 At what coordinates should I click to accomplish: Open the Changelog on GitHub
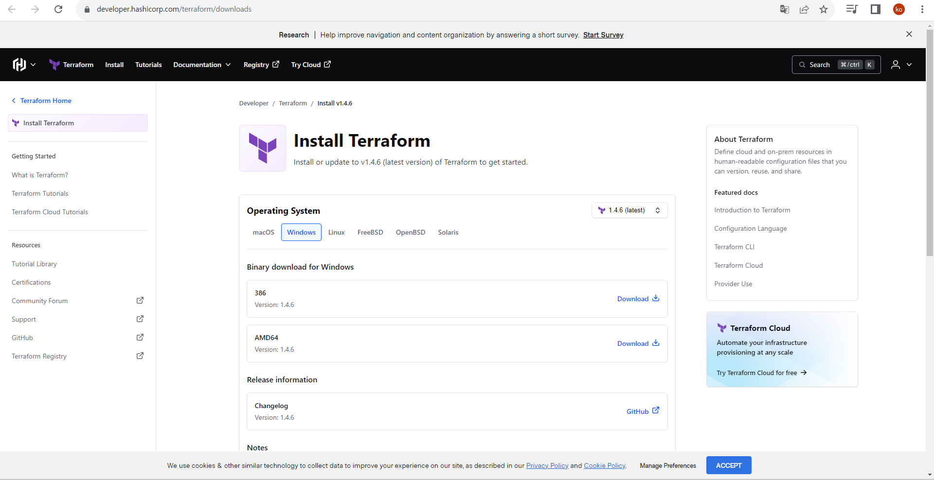[643, 411]
